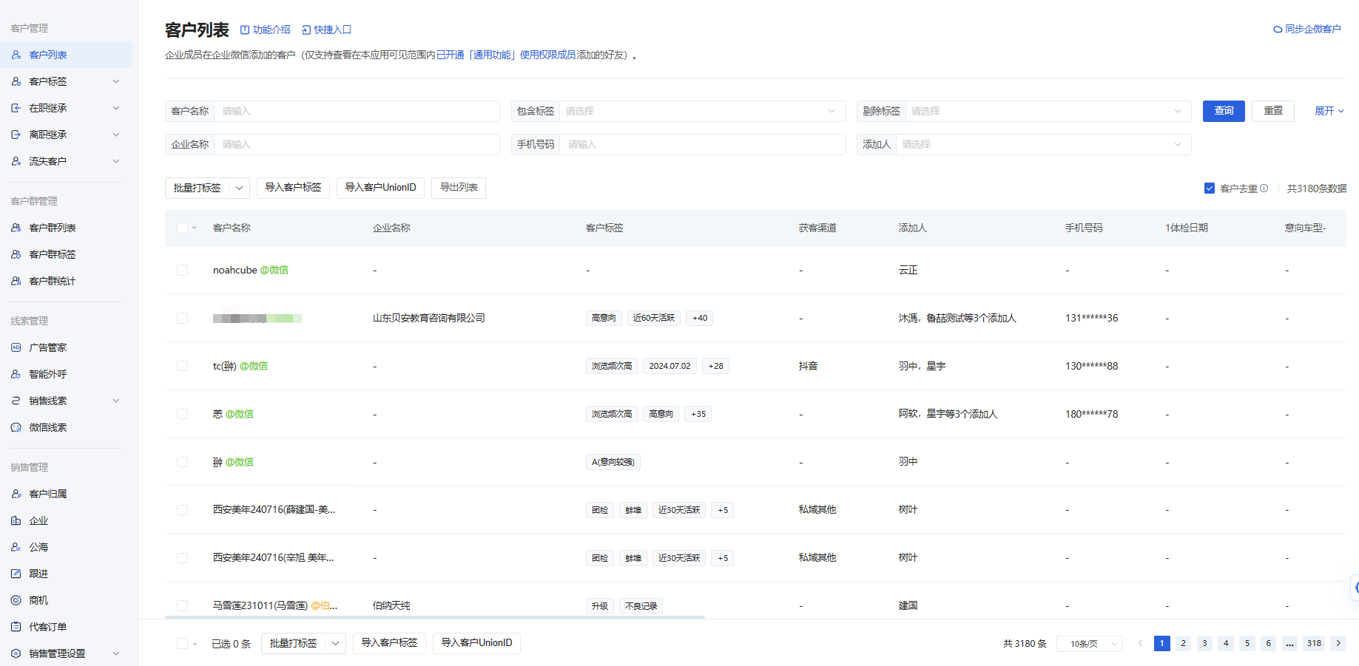This screenshot has width=1359, height=666.
Task: Click the 同步企微客户 cloud sync icon
Action: click(x=1278, y=30)
